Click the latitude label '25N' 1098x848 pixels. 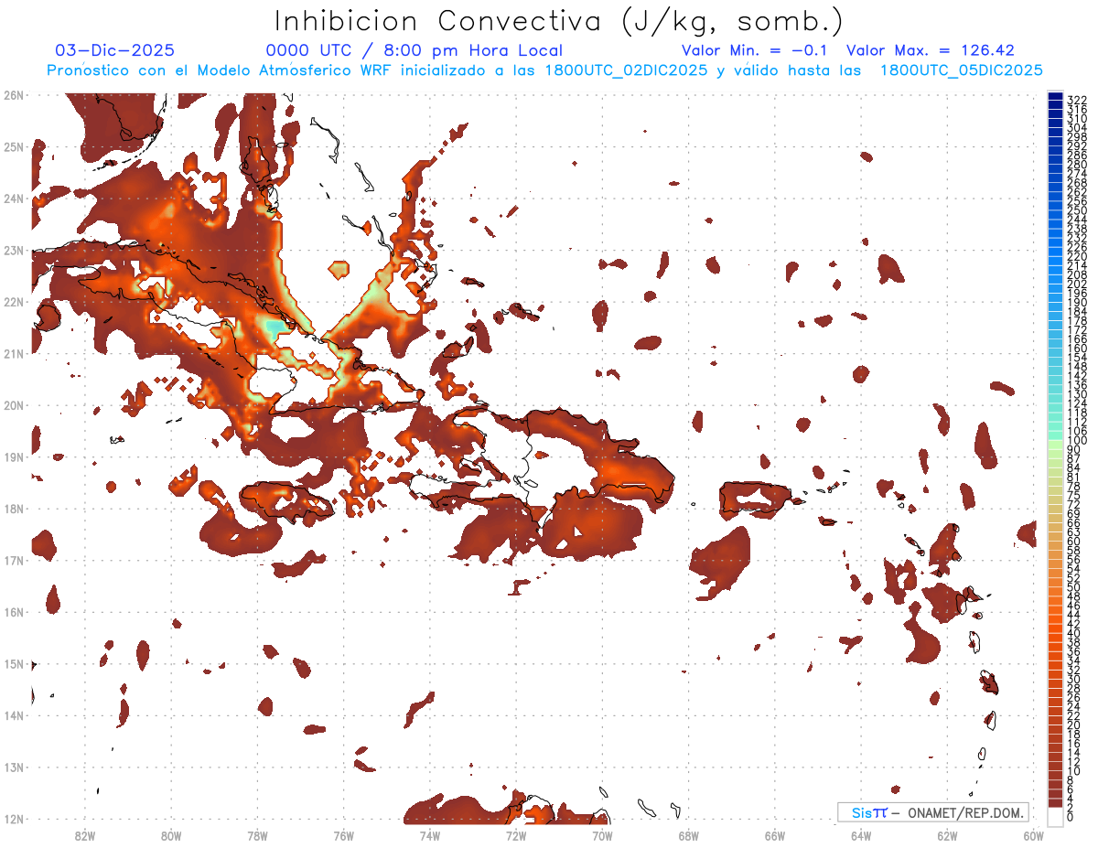(x=15, y=146)
